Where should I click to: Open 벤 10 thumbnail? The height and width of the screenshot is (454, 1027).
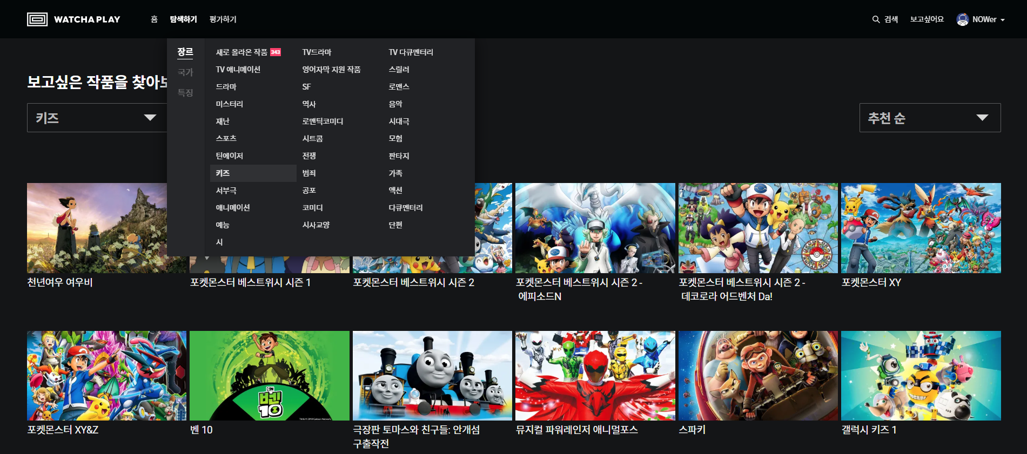(x=270, y=376)
